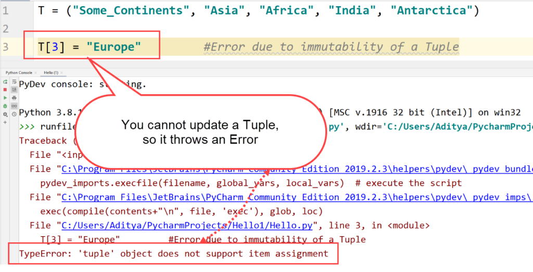The image size is (533, 272).
Task: Close the Hello (1) tab
Action: coord(61,73)
